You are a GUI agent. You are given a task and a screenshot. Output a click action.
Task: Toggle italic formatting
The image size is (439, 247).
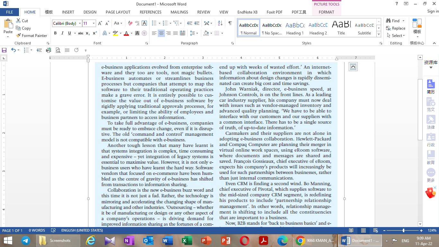click(x=62, y=33)
